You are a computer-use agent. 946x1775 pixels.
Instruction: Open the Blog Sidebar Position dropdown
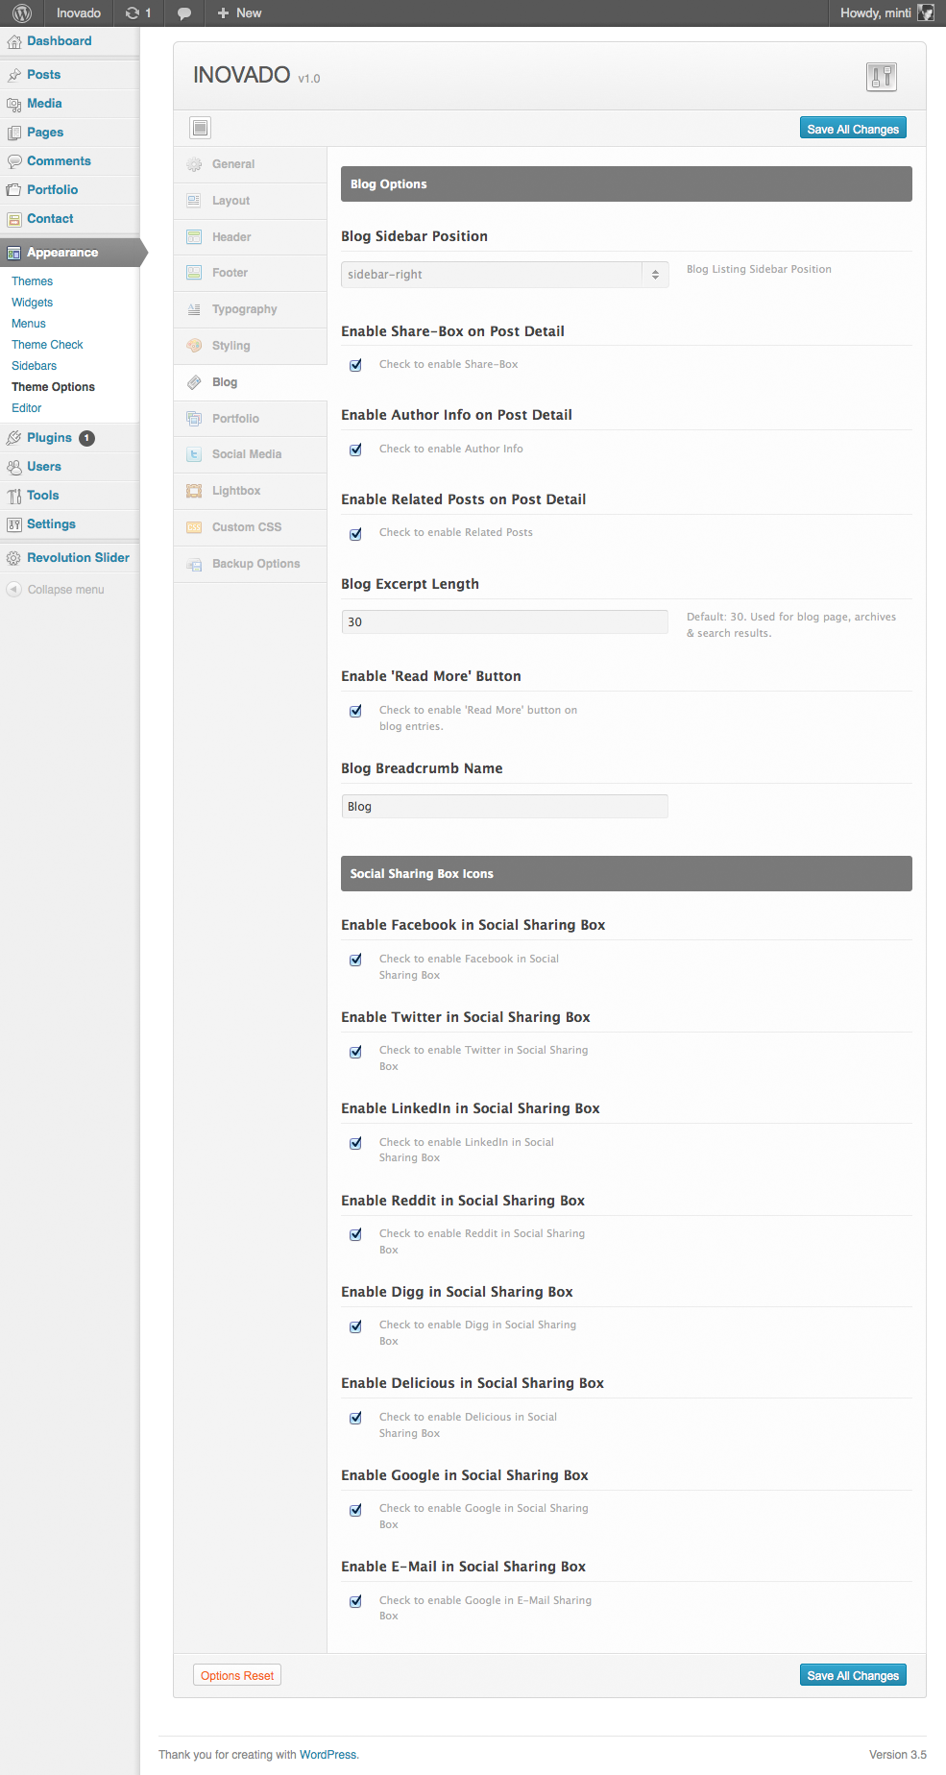504,275
